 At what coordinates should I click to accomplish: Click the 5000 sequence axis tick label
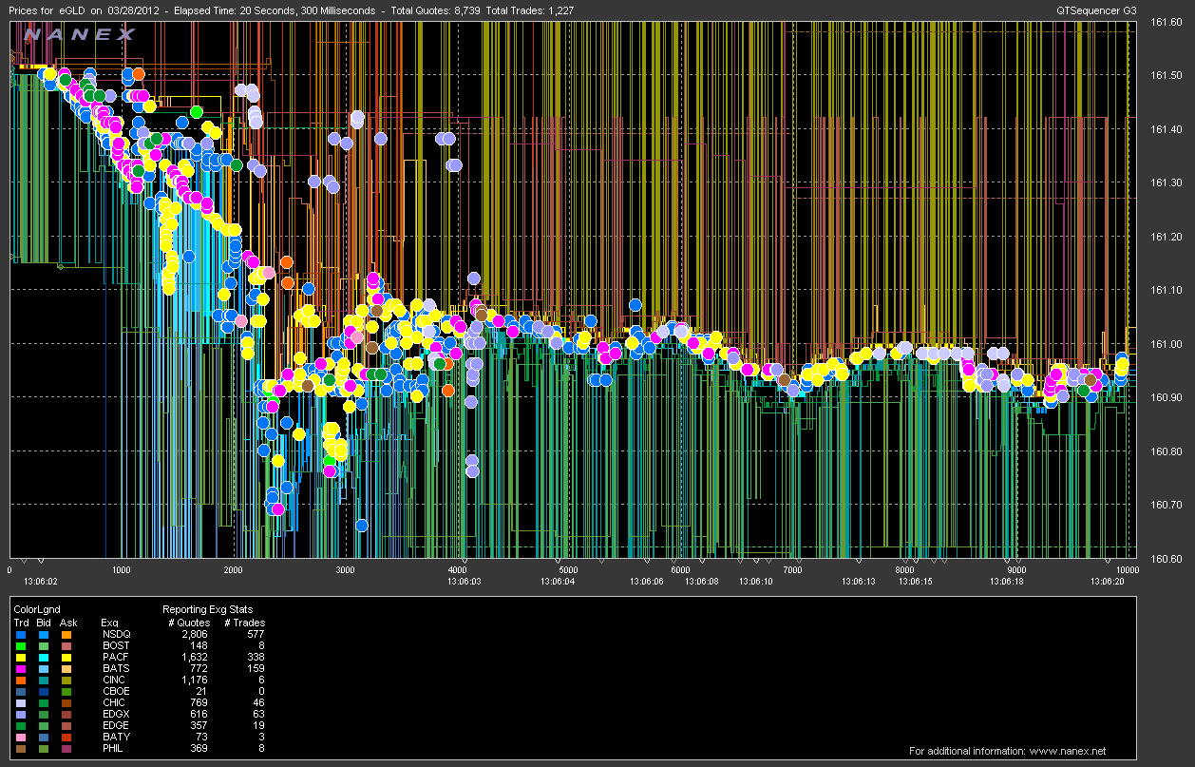pyautogui.click(x=568, y=570)
